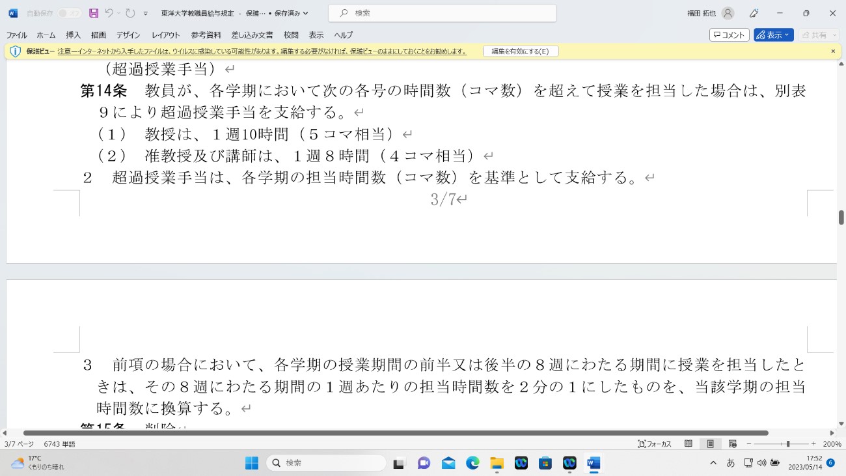The height and width of the screenshot is (476, 846).
Task: Switch to the 校閲 ribbon tab
Action: (x=290, y=35)
